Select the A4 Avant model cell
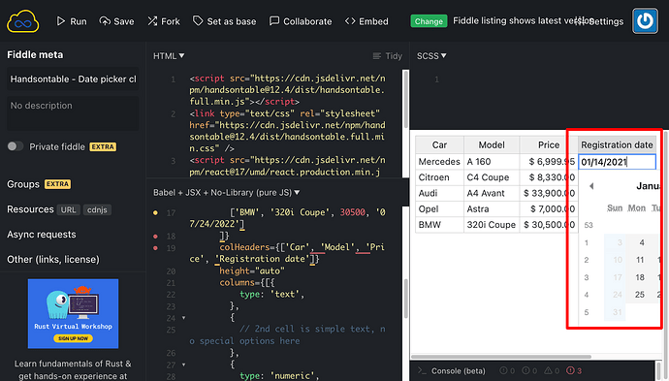 point(492,193)
